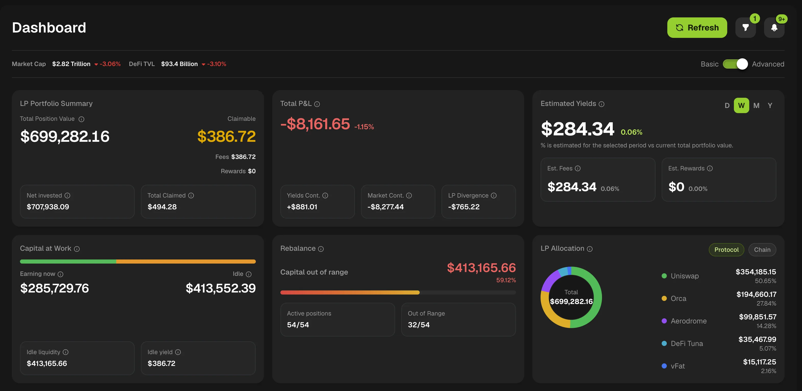Select the W weekly yield period
Viewport: 802px width, 391px height.
pyautogui.click(x=742, y=105)
